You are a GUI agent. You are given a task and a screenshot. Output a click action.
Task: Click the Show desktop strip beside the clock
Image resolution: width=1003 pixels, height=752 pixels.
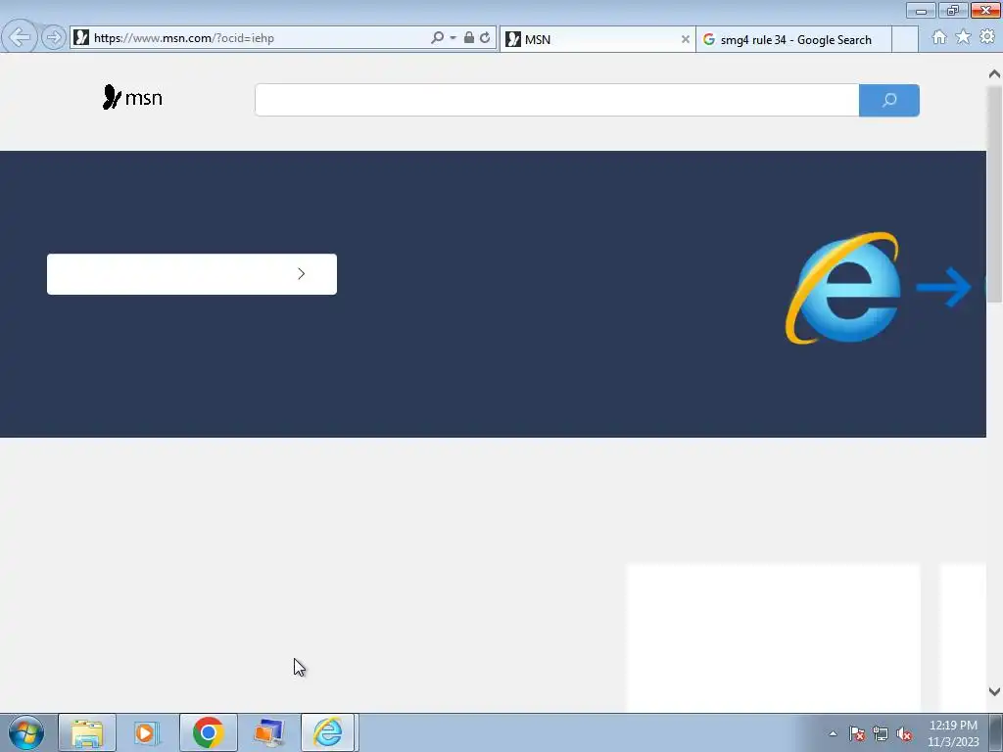click(x=996, y=732)
